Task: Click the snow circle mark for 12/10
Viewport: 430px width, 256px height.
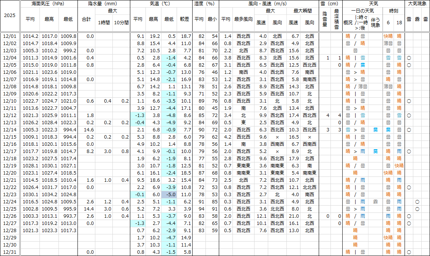Action: pos(409,101)
